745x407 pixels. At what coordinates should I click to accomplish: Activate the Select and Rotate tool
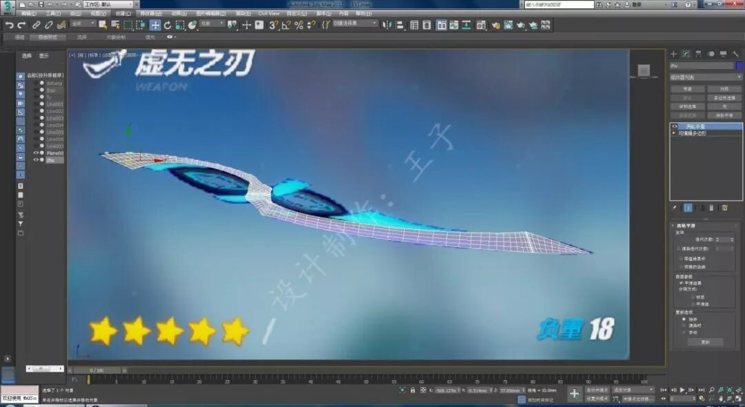(x=167, y=25)
